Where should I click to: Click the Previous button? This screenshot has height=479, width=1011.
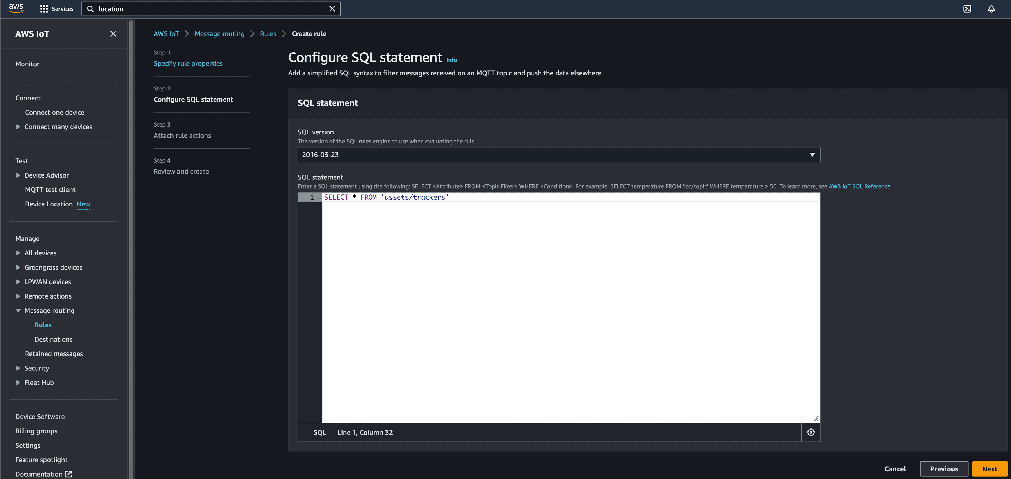point(944,469)
